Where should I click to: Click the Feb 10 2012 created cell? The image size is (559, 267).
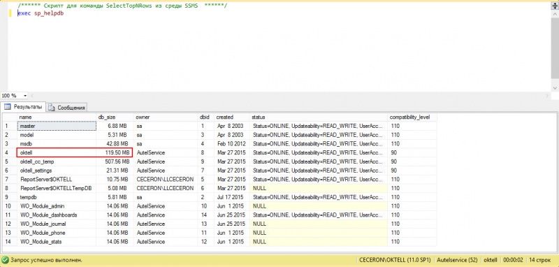(231, 144)
